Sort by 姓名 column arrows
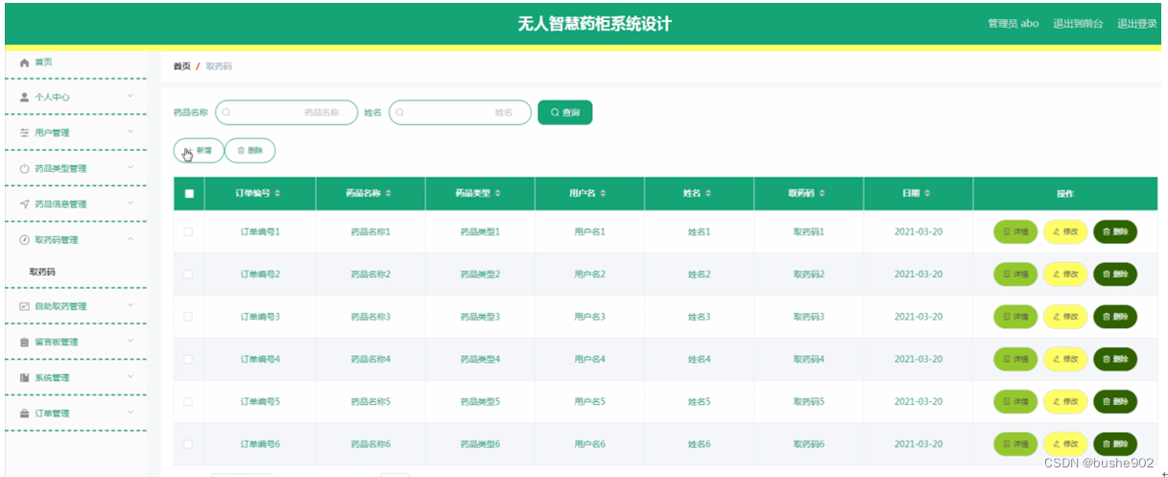The width and height of the screenshot is (1168, 477). coord(708,194)
